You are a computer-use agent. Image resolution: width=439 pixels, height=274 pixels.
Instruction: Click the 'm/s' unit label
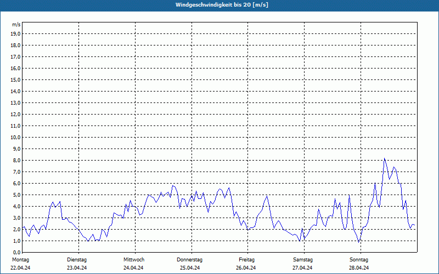click(16, 25)
